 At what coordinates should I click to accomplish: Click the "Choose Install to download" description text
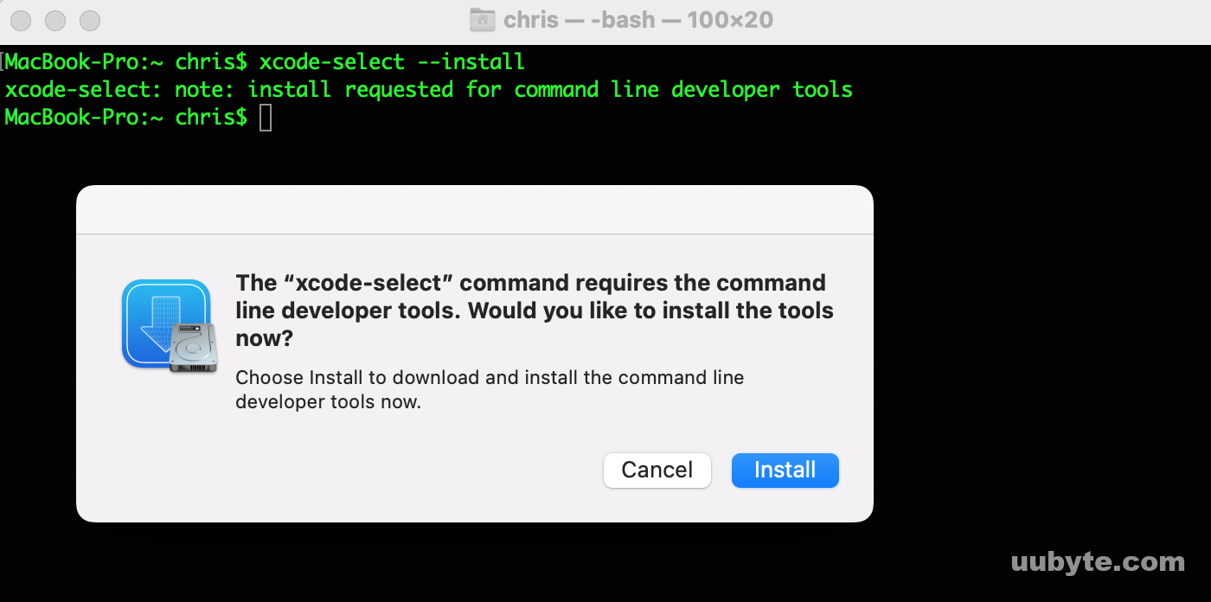click(490, 389)
